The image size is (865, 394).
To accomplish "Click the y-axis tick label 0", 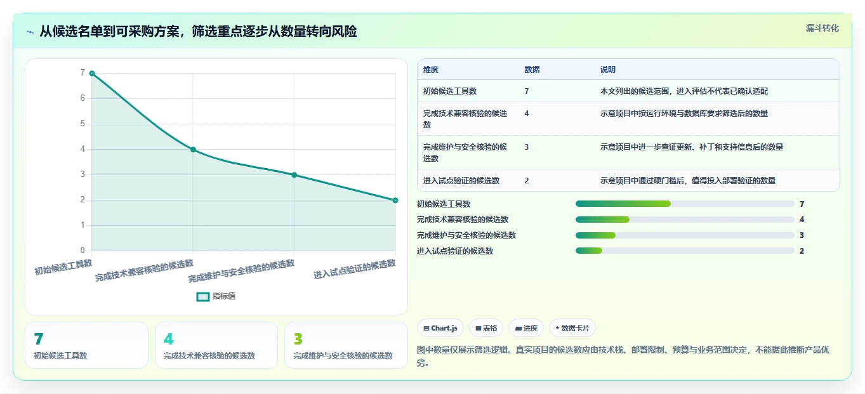I will pyautogui.click(x=83, y=251).
